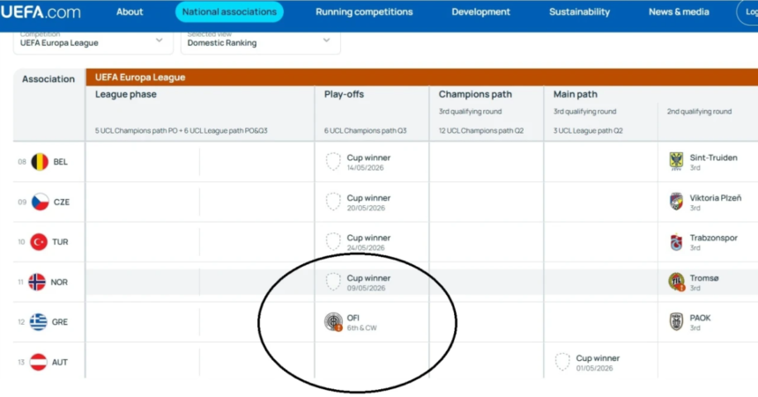Open Running competitions menu

tap(364, 12)
